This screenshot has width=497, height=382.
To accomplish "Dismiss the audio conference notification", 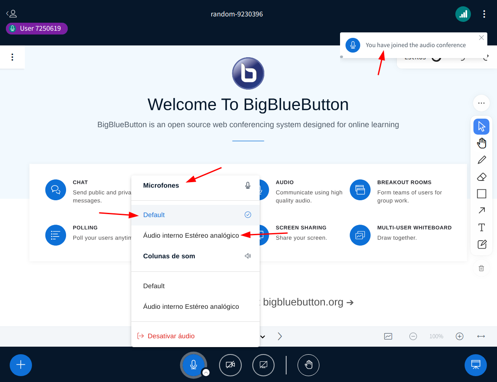I will coord(481,37).
